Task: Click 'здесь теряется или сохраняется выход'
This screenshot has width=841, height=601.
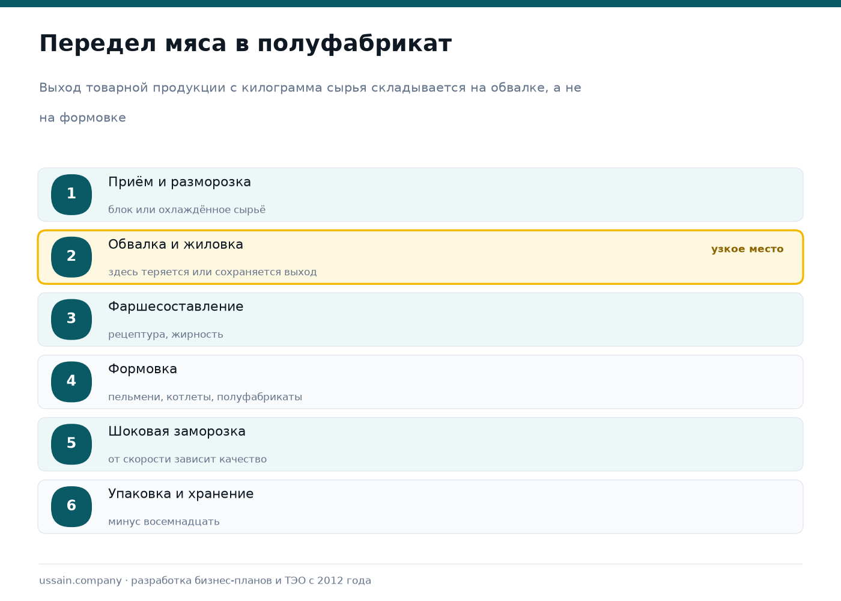Action: [x=213, y=272]
